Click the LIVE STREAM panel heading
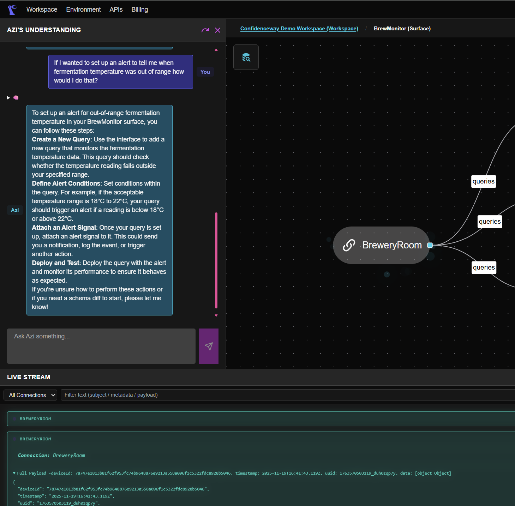 [29, 377]
